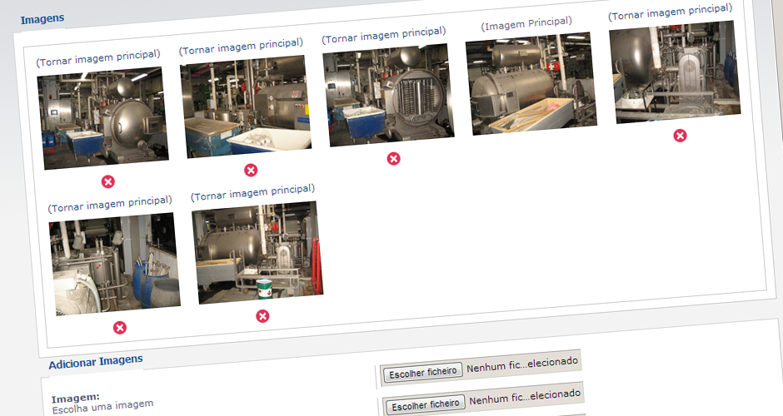
Task: Remove the second machine image via red X
Action: [x=251, y=170]
